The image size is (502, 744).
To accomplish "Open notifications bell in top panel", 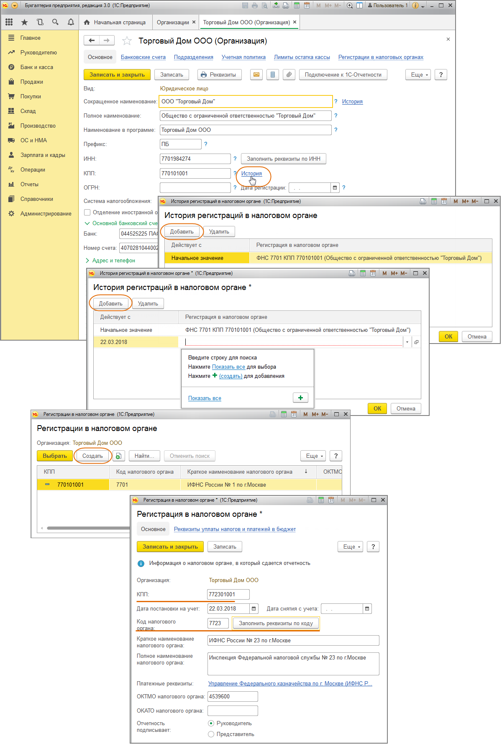I will pyautogui.click(x=71, y=22).
